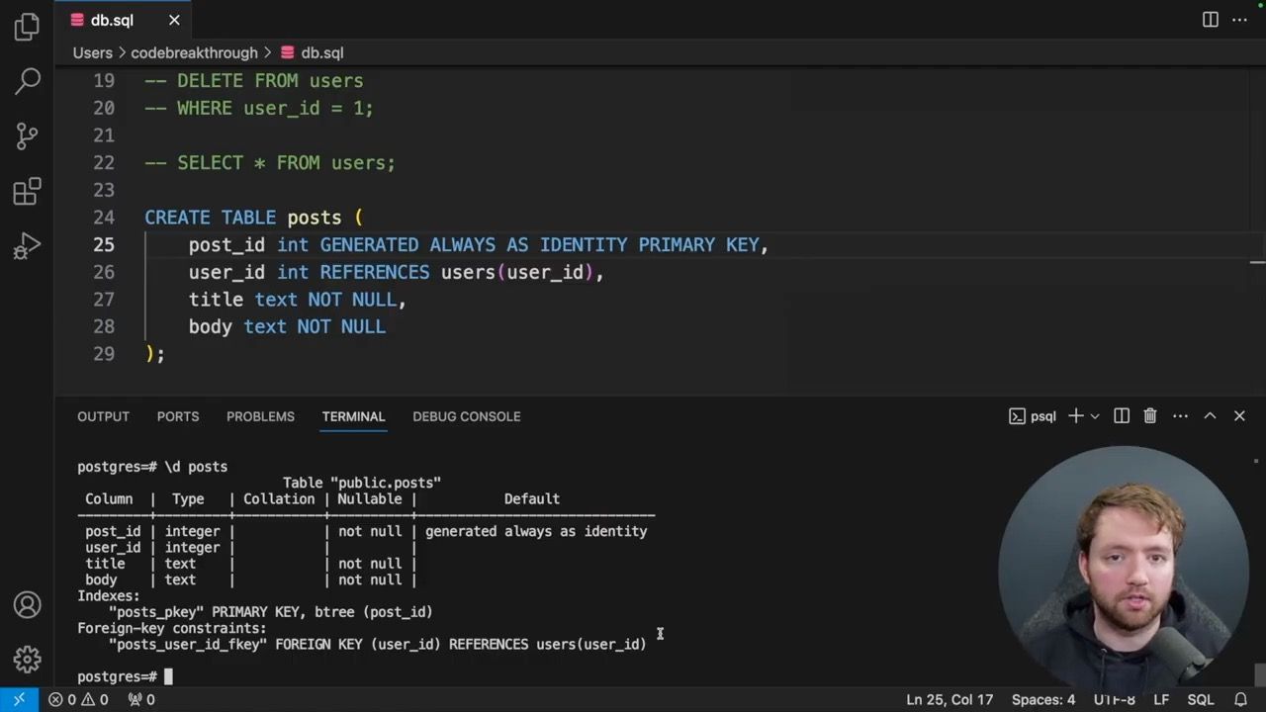Change language mode from SQL
This screenshot has width=1266, height=712.
1201,699
